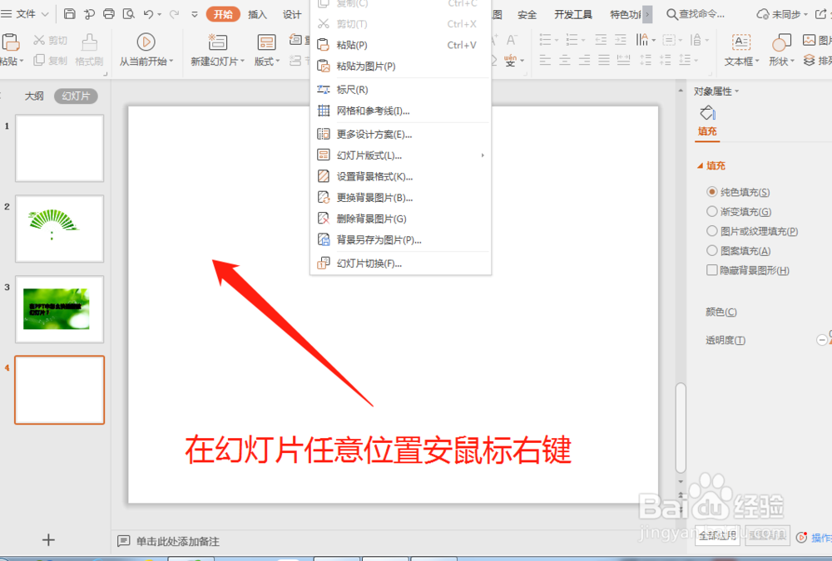Screen dimensions: 832x561
Task: Click the print icon in quick access toolbar
Action: [108, 14]
